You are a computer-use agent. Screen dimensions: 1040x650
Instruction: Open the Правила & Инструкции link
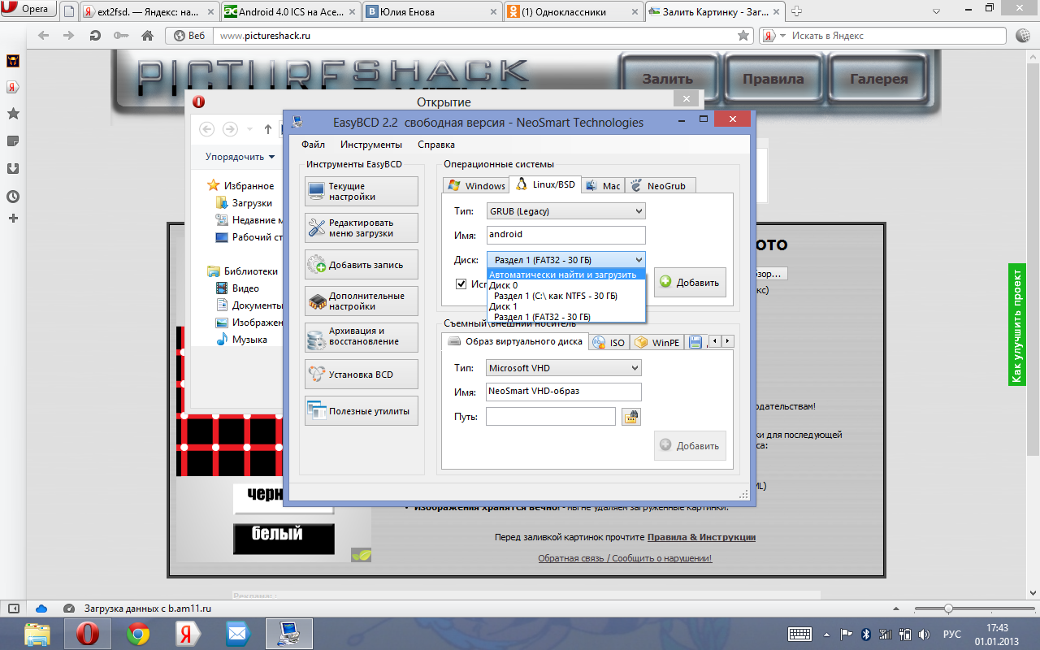click(701, 537)
